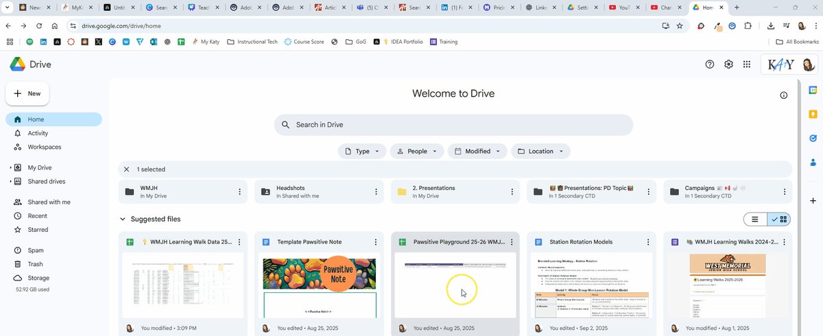This screenshot has width=823, height=336.
Task: Open the X (Twitter) bookmark icon
Action: click(98, 42)
